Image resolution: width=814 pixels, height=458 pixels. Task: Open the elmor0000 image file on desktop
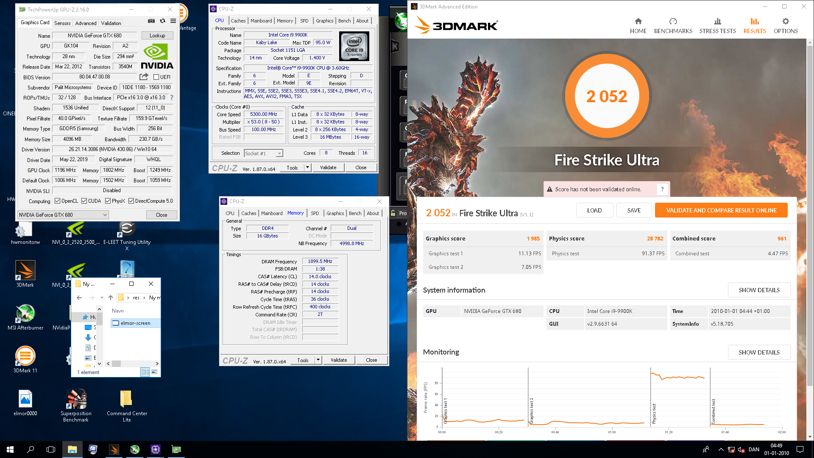25,403
